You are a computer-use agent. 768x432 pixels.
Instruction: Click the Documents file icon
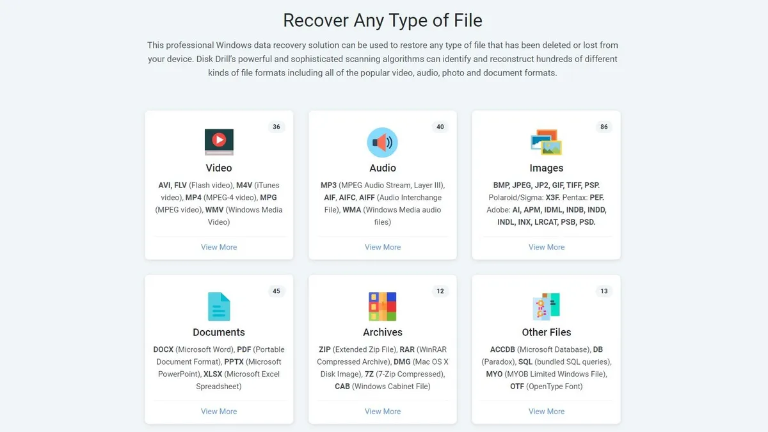click(219, 307)
